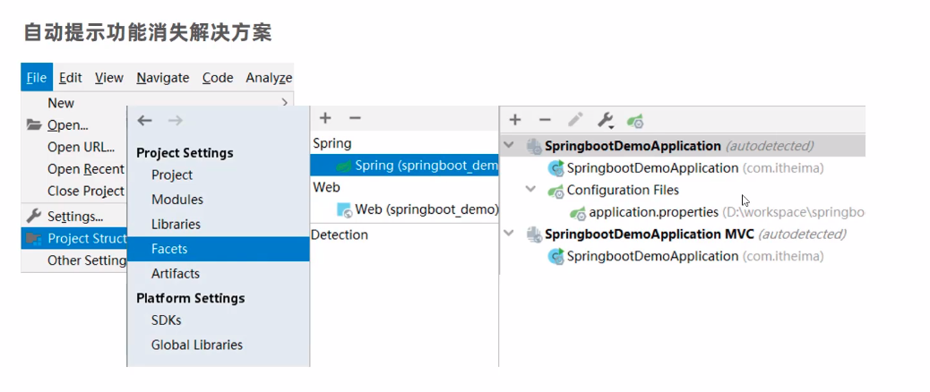This screenshot has width=930, height=392.
Task: Collapse the Configuration Files node
Action: coord(531,190)
